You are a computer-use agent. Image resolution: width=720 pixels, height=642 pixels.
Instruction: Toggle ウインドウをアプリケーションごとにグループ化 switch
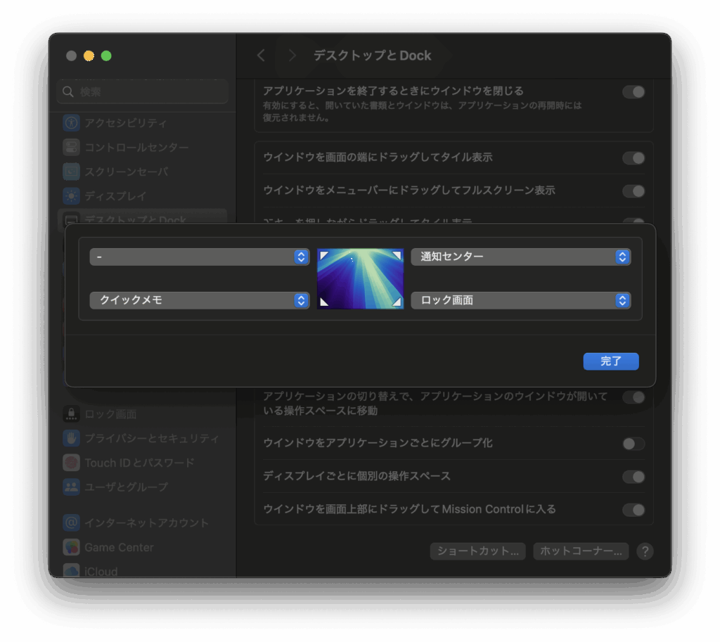pos(633,444)
